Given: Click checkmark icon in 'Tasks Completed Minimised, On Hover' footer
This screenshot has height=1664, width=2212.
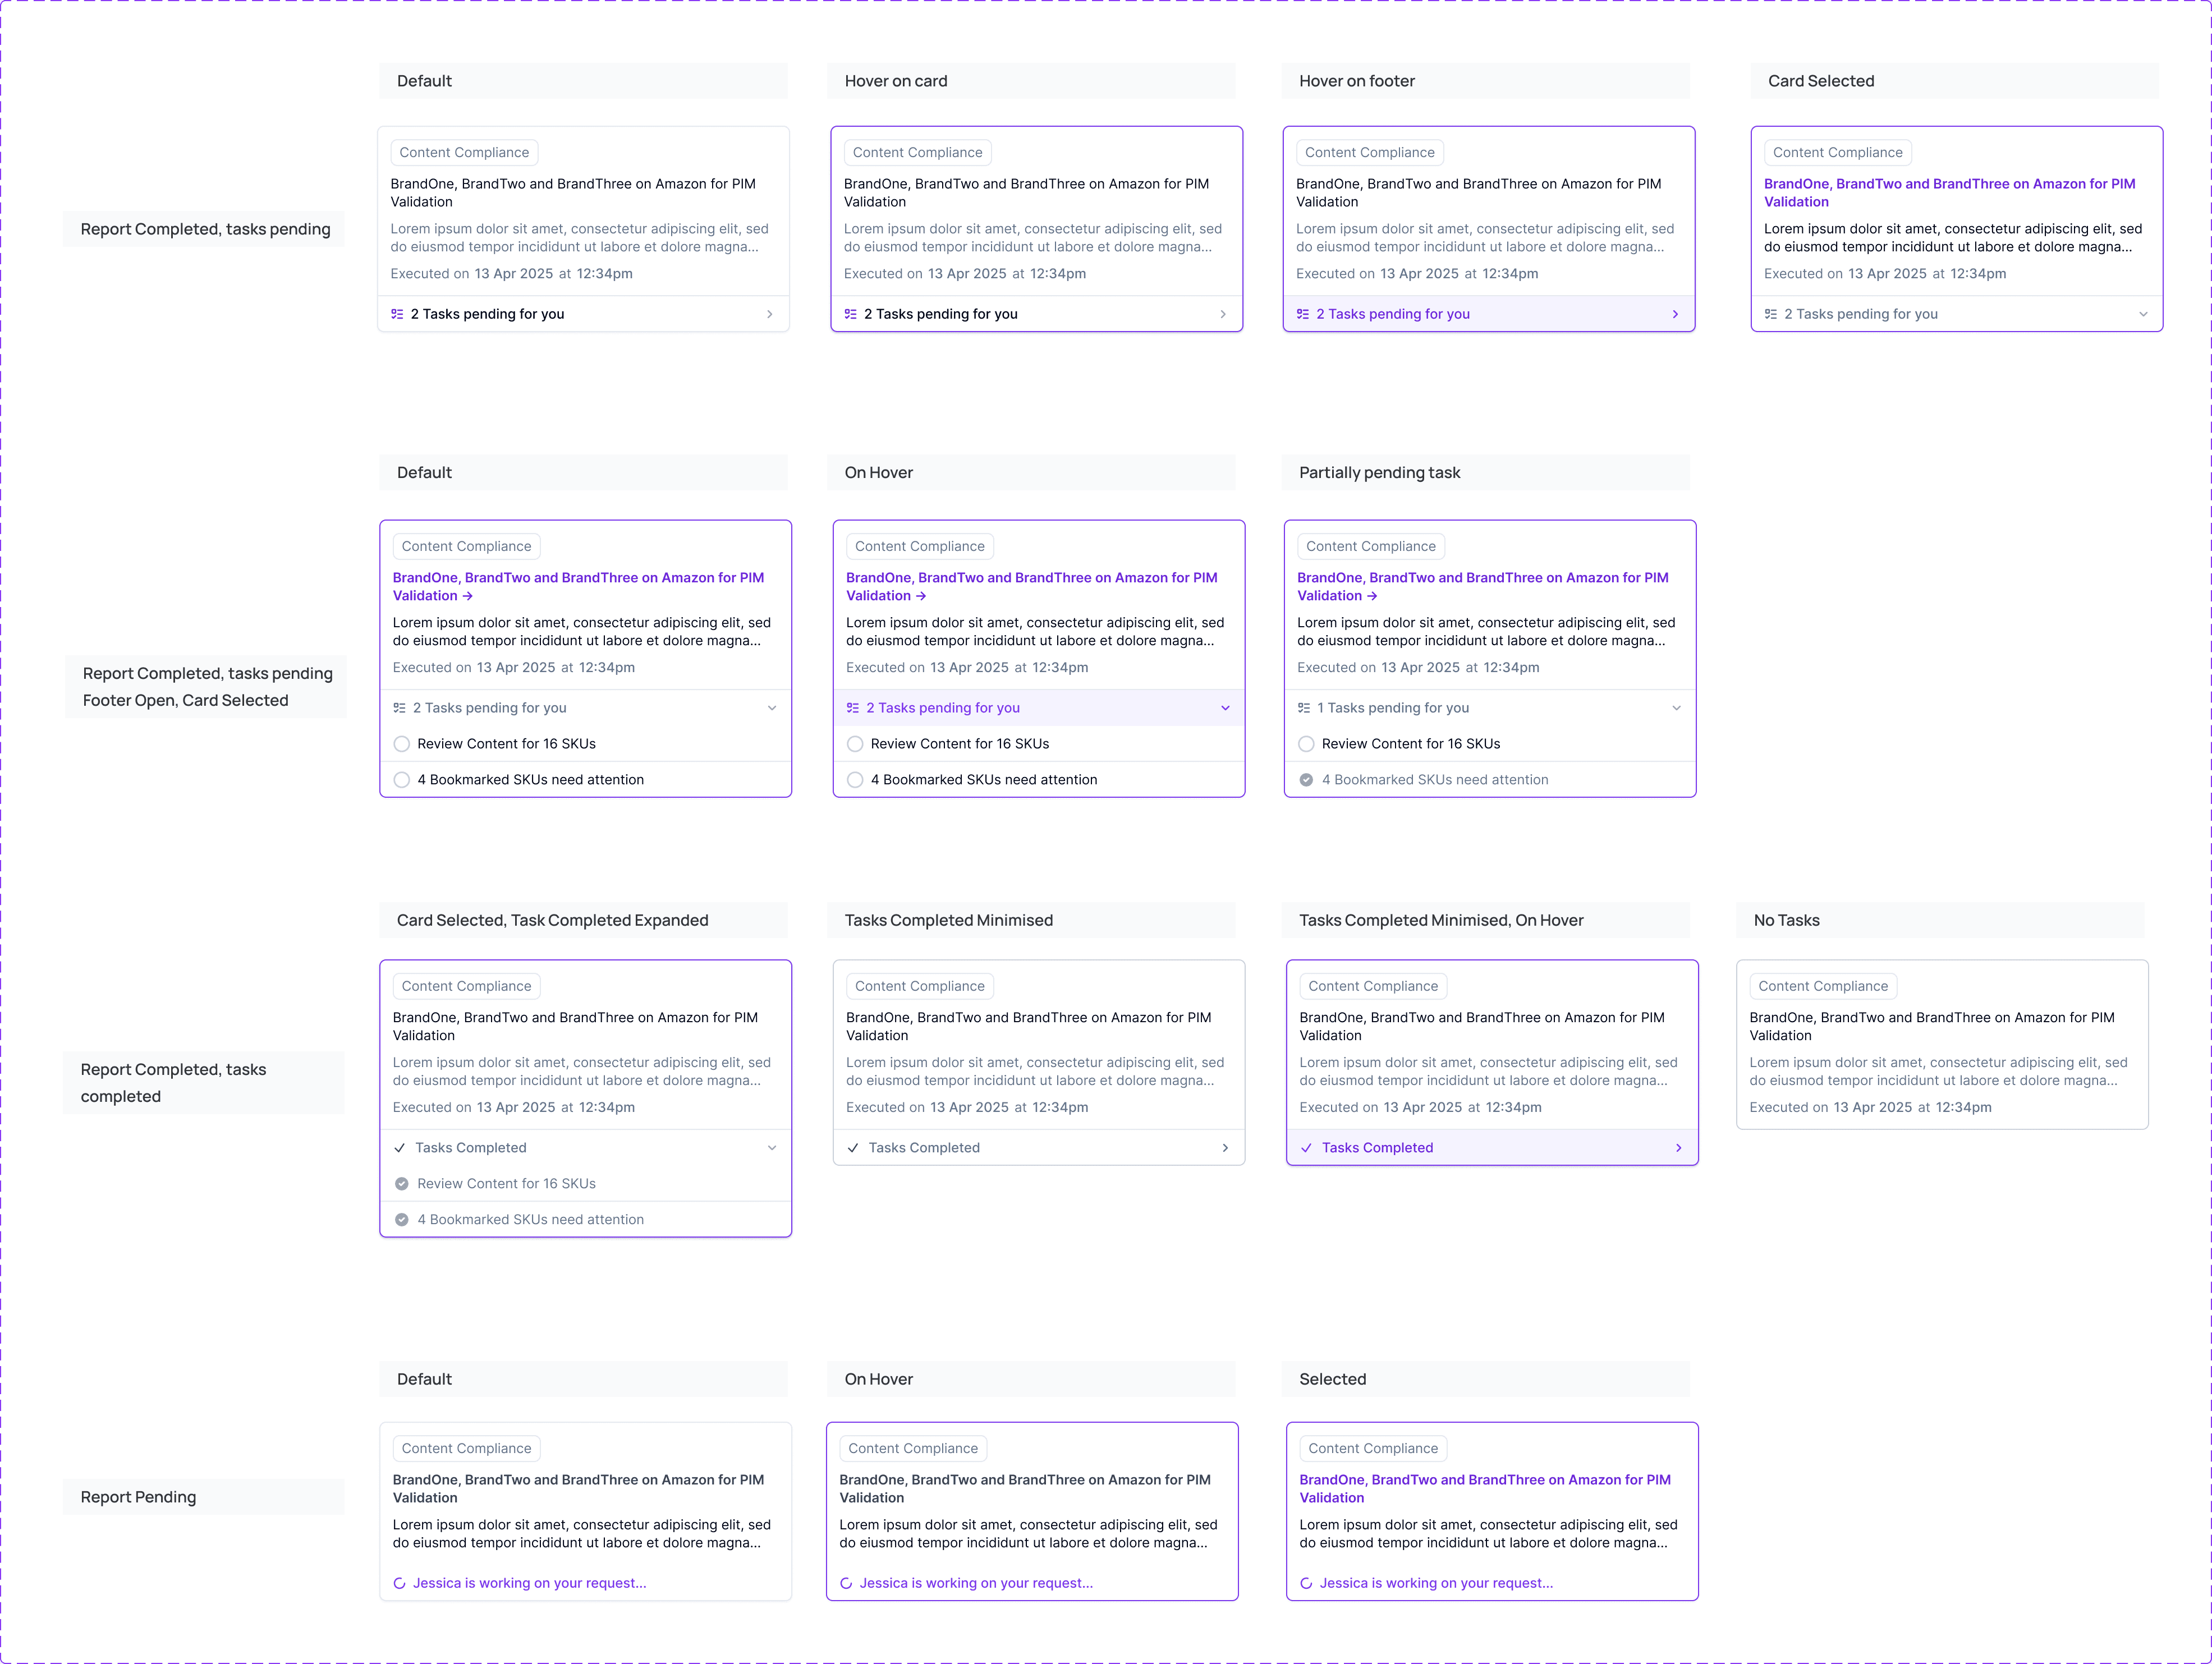Looking at the screenshot, I should (x=1306, y=1148).
